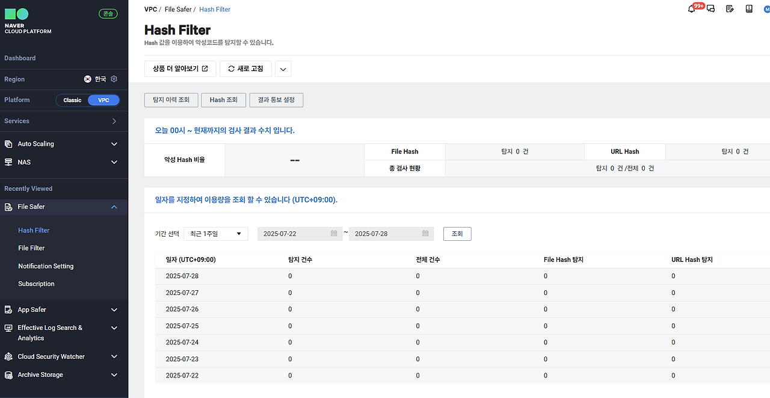
Task: Expand the Services menu arrow
Action: (x=114, y=121)
